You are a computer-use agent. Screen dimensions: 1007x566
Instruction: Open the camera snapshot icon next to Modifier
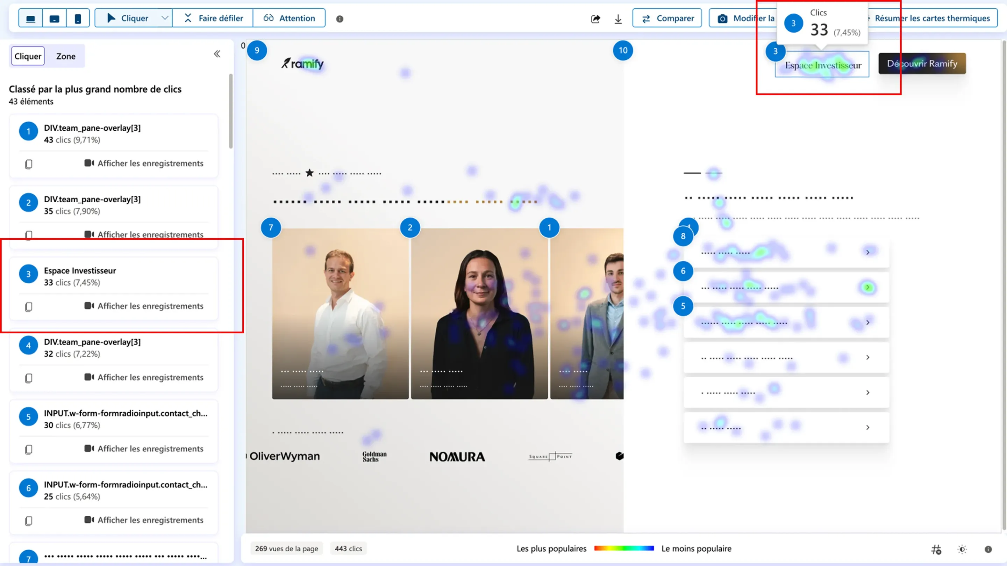pyautogui.click(x=723, y=18)
